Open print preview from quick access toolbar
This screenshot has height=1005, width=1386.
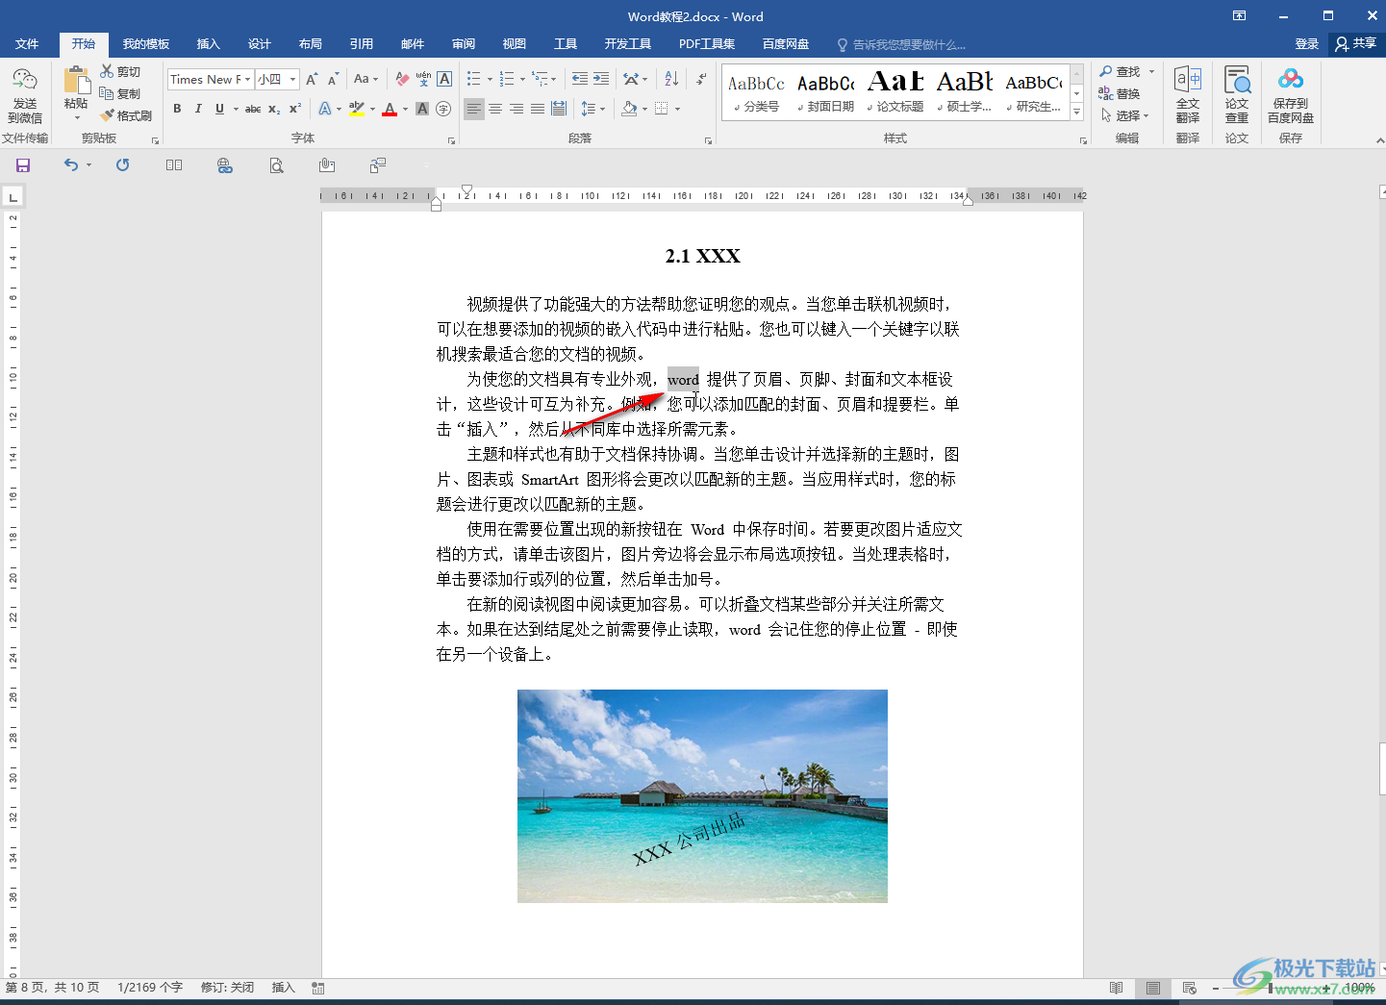point(277,165)
